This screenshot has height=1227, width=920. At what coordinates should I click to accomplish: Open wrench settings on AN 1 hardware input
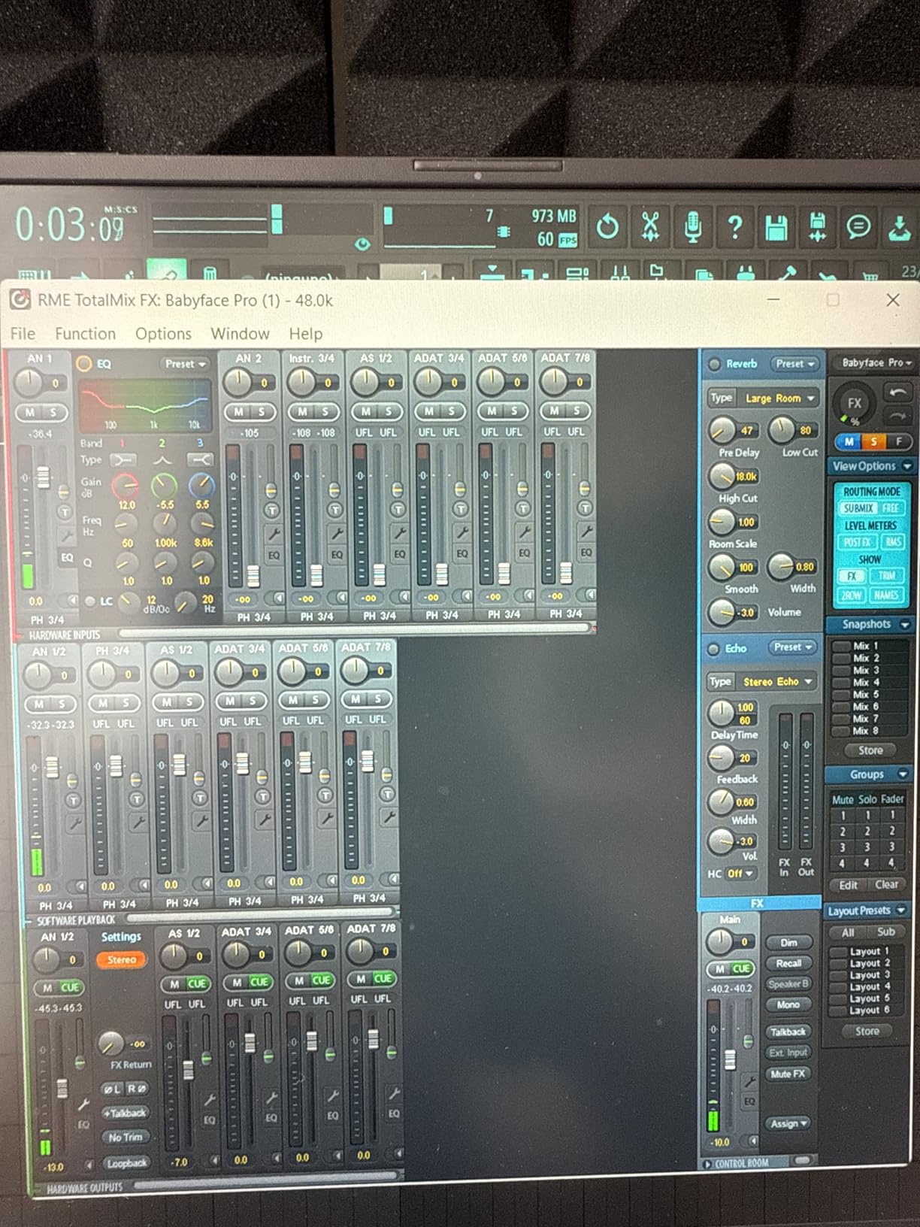pyautogui.click(x=66, y=535)
